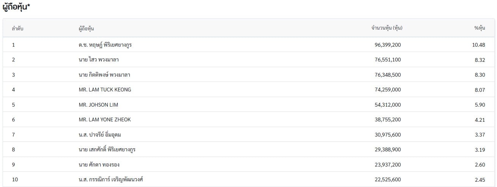
Task: Click the name นาย ศักดา ทองรอง
Action: point(94,165)
